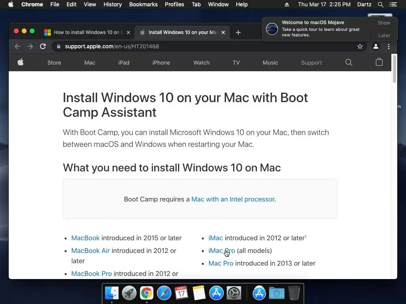Open the View menu

point(90,4)
